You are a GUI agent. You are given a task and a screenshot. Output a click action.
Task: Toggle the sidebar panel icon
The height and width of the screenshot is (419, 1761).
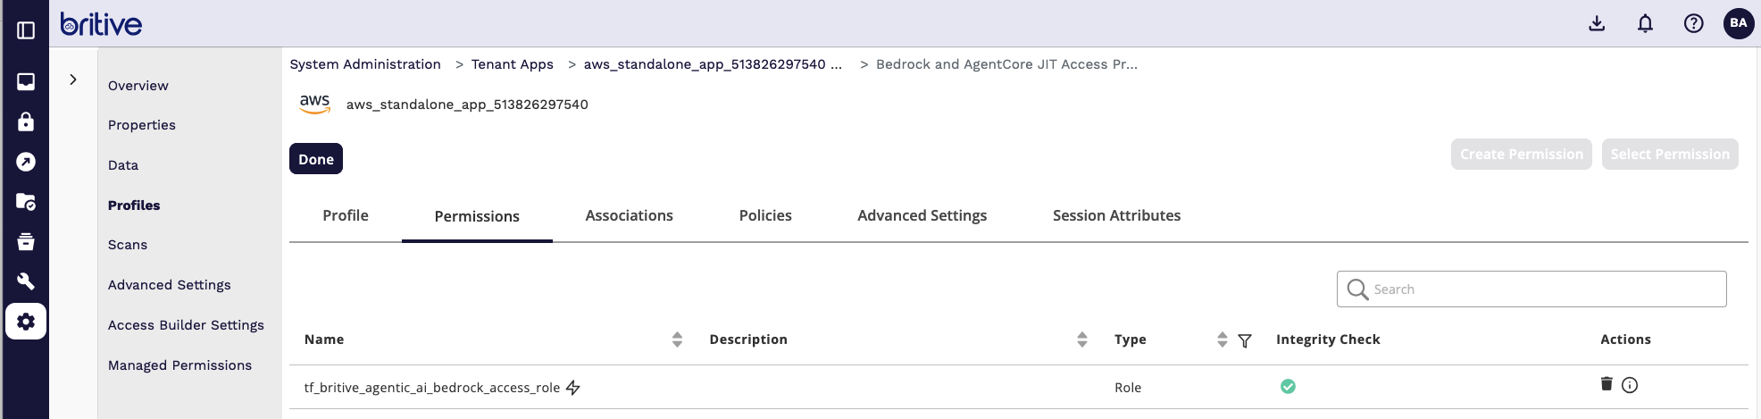pos(26,30)
